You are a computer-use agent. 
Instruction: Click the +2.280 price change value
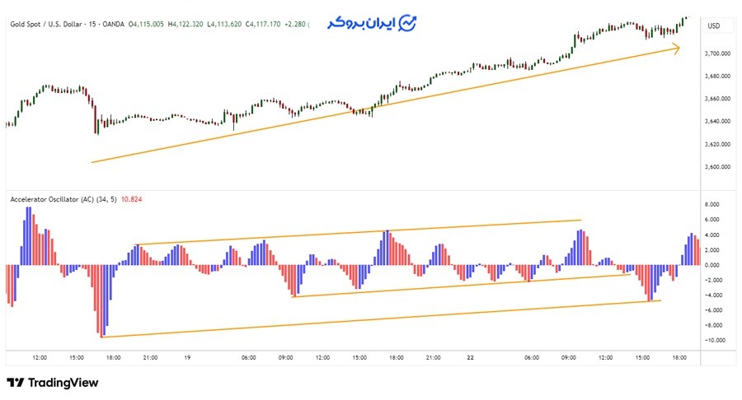click(x=293, y=25)
